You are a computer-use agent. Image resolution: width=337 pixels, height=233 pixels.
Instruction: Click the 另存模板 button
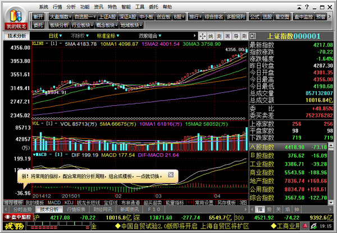pos(226,203)
